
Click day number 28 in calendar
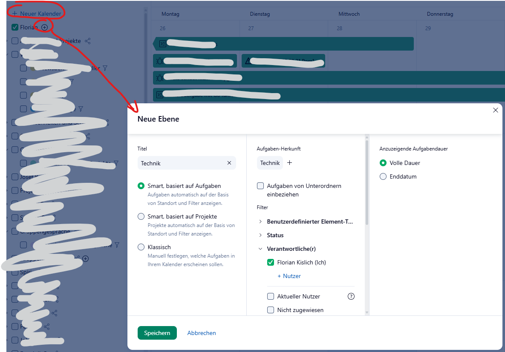[x=340, y=28]
